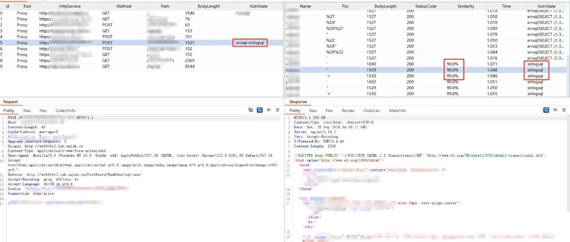Click the Time value 1.086 cell
The height and width of the screenshot is (242, 570).
coord(505,76)
